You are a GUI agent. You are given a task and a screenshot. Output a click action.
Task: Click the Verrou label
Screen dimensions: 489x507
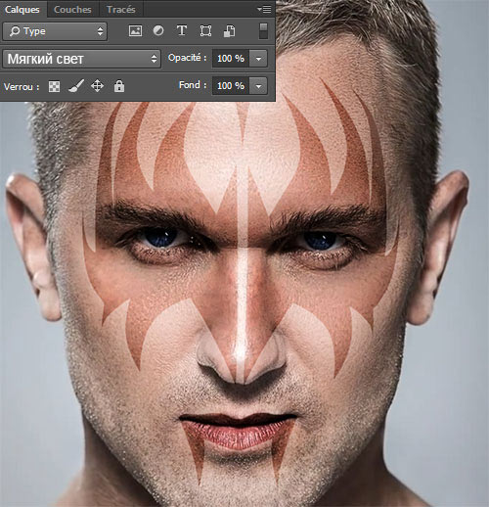[22, 87]
